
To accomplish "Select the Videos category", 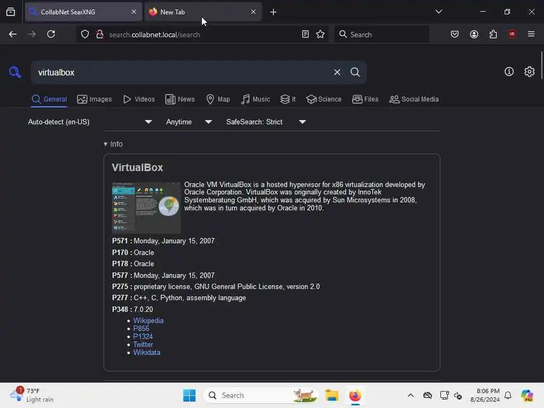I will coord(139,99).
